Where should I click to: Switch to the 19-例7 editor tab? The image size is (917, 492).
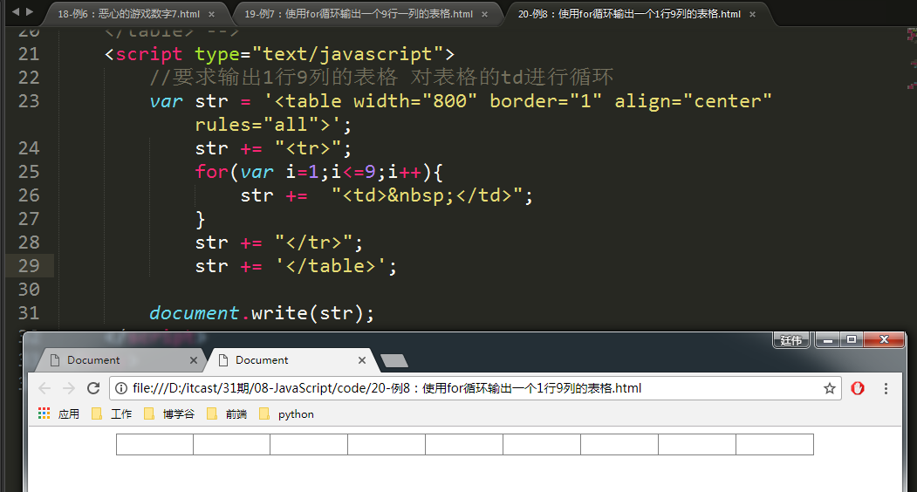(359, 14)
